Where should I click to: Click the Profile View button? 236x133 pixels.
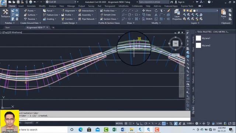[109, 11]
